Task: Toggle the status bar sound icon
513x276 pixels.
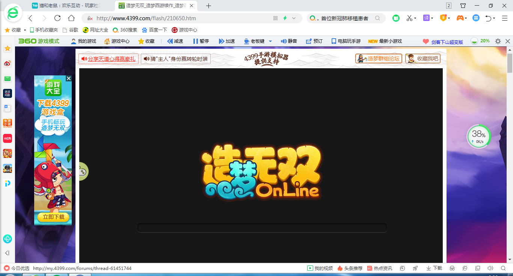Action: [x=490, y=268]
